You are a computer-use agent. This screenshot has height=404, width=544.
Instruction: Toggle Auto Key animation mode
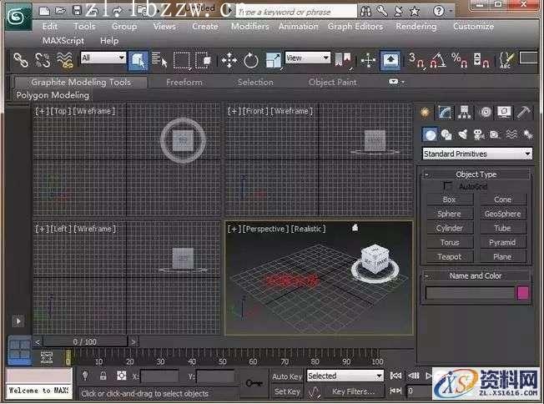287,376
